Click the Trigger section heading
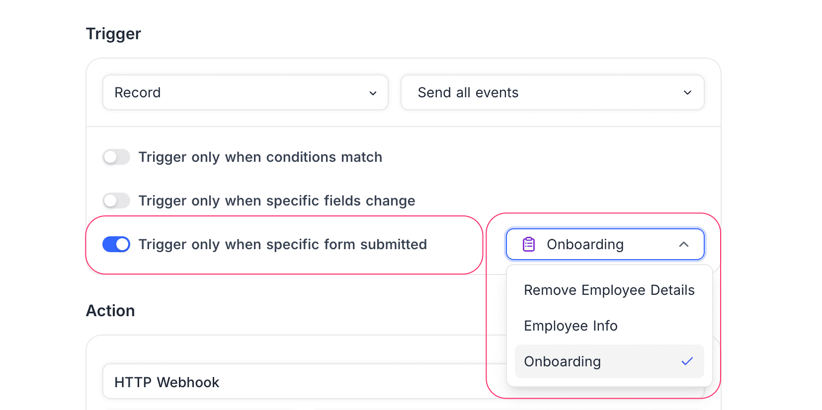Screen dimensions: 822x410 pos(113,33)
